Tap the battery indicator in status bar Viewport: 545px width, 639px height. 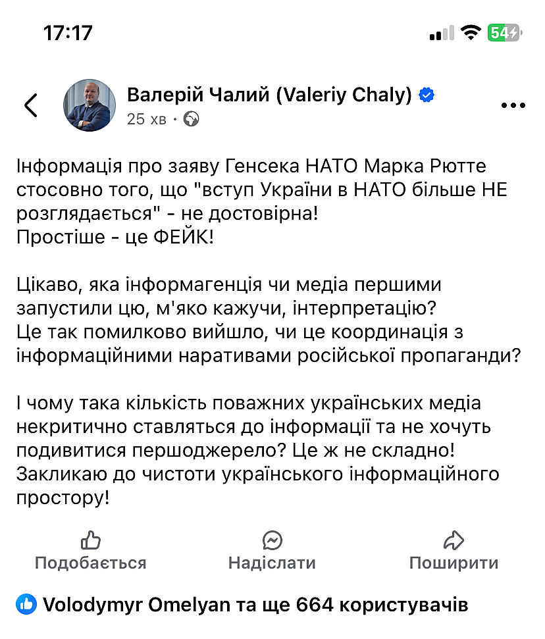[504, 33]
